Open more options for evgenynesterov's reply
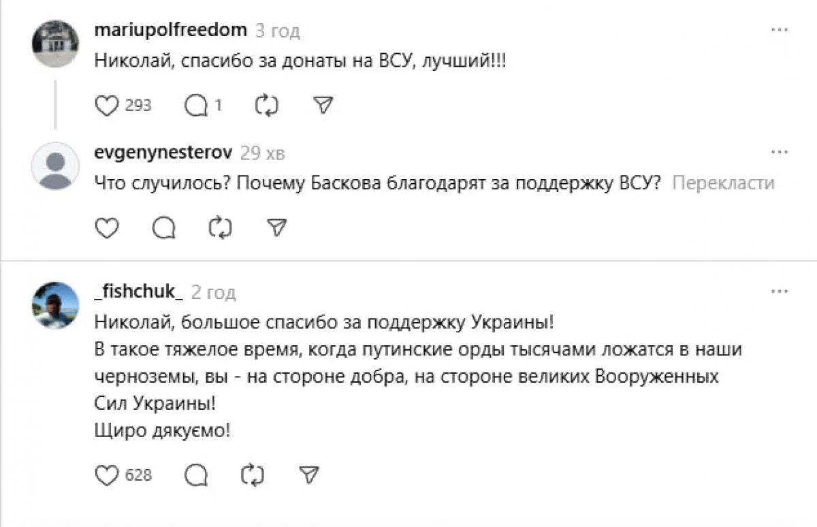Viewport: 817px width, 527px height. pyautogui.click(x=779, y=153)
